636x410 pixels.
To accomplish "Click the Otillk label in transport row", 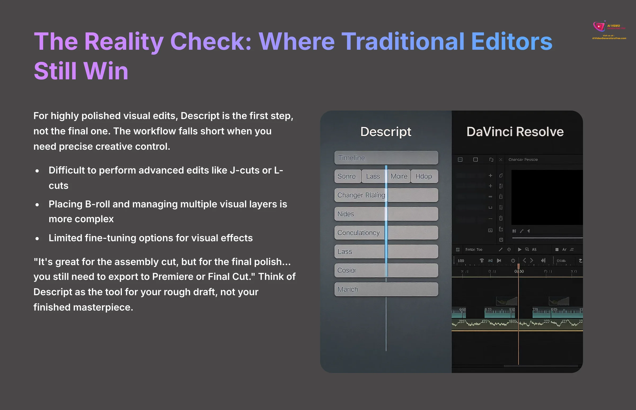I will point(561,261).
